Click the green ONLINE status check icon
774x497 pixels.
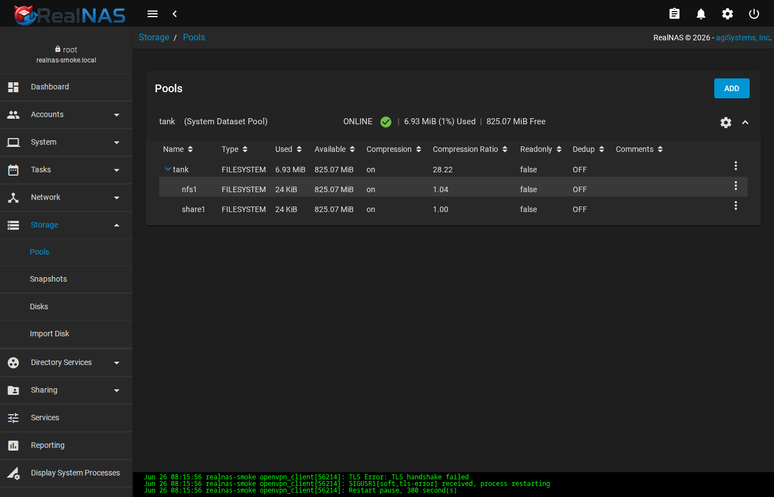point(386,122)
